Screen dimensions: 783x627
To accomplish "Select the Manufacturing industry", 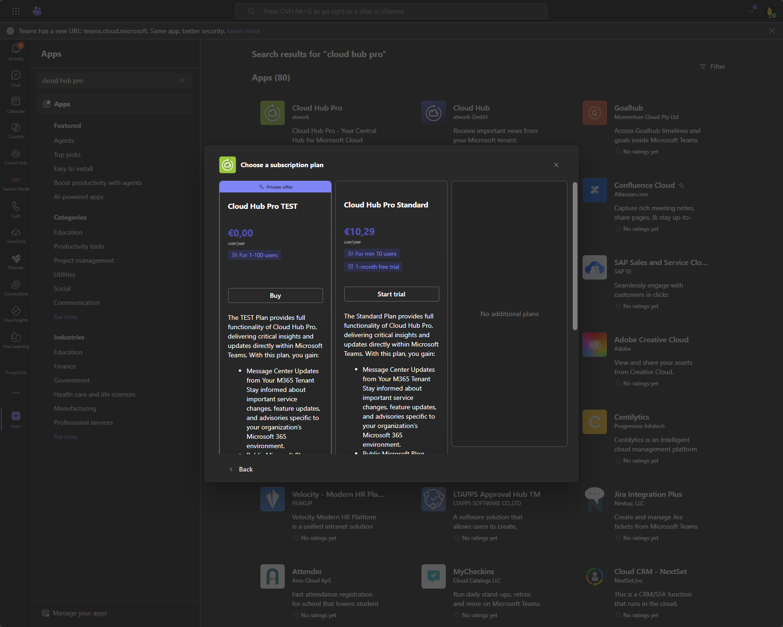I will coord(75,408).
